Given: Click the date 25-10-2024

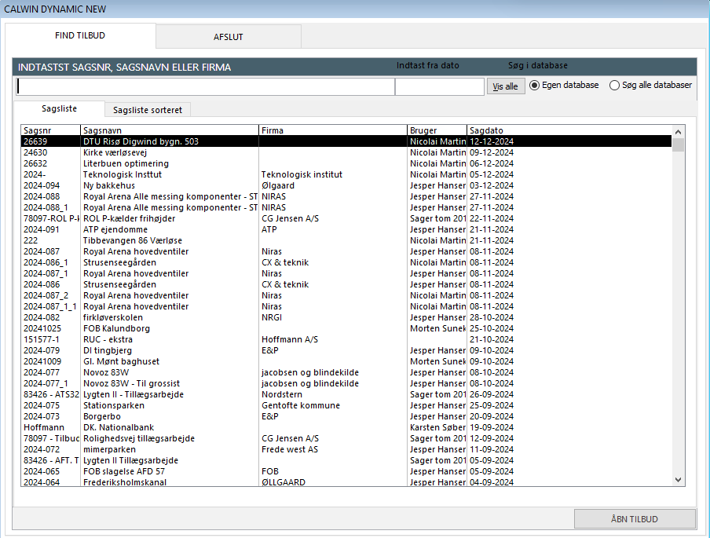Looking at the screenshot, I should (x=492, y=328).
